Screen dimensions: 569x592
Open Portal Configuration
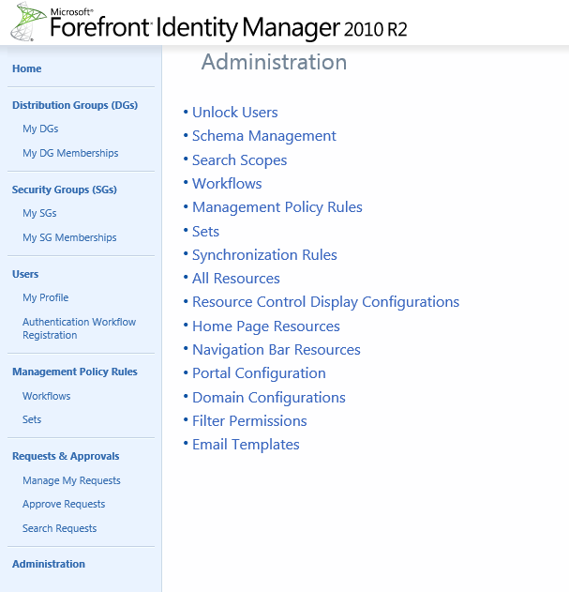pyautogui.click(x=260, y=373)
